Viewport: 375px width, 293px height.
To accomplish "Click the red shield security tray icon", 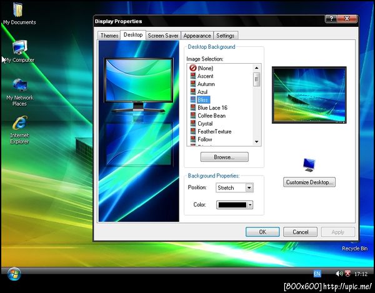I will [x=347, y=274].
